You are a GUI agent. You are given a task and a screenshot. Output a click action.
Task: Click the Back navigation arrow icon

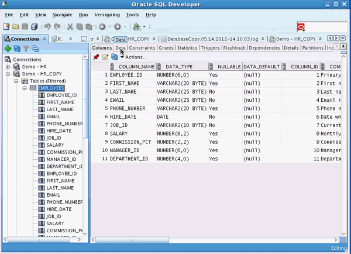tap(102, 27)
